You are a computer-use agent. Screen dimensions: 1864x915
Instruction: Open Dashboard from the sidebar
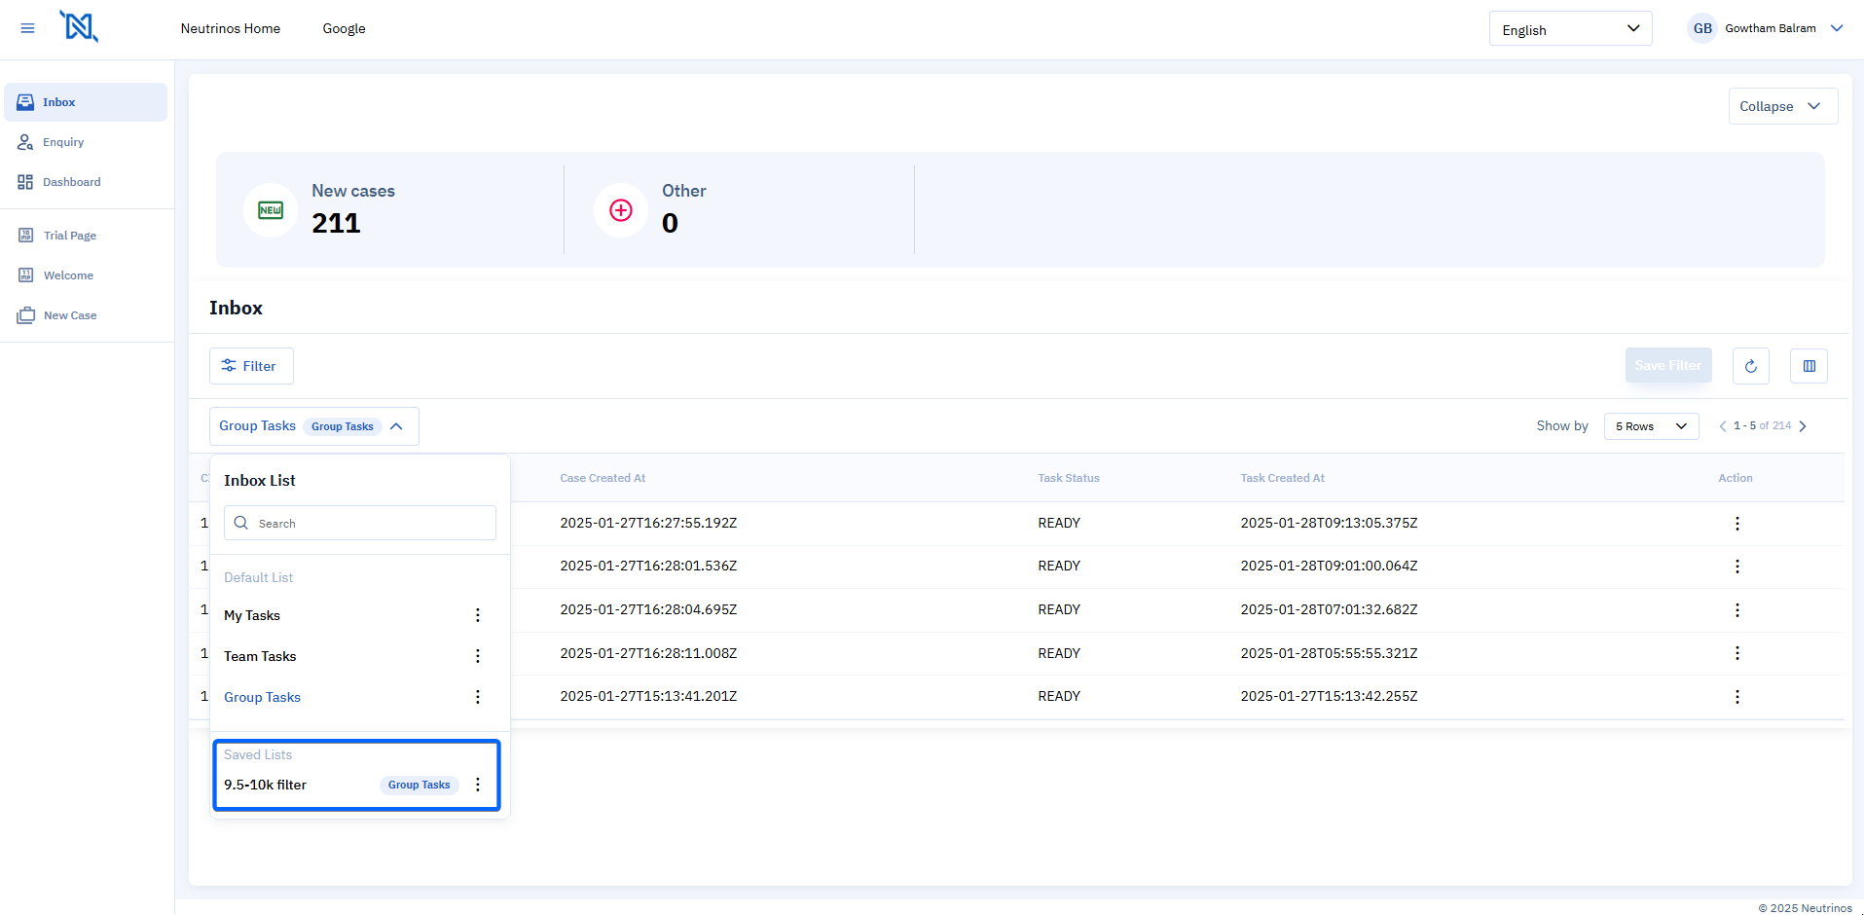pos(86,182)
